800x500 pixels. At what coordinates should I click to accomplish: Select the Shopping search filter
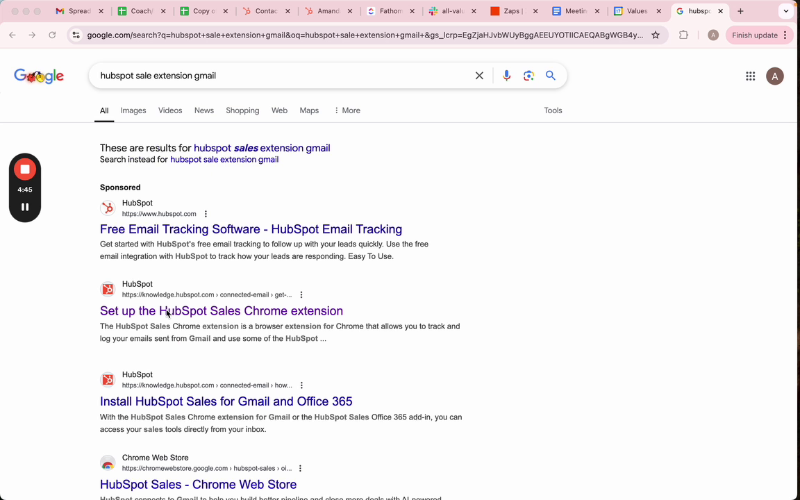(x=242, y=110)
